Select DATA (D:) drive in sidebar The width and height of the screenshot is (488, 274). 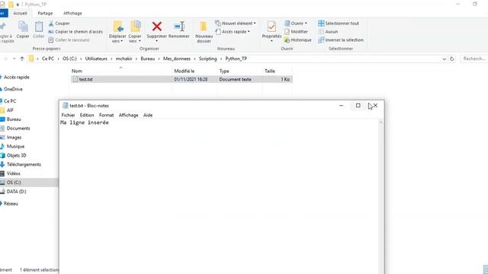tap(16, 191)
